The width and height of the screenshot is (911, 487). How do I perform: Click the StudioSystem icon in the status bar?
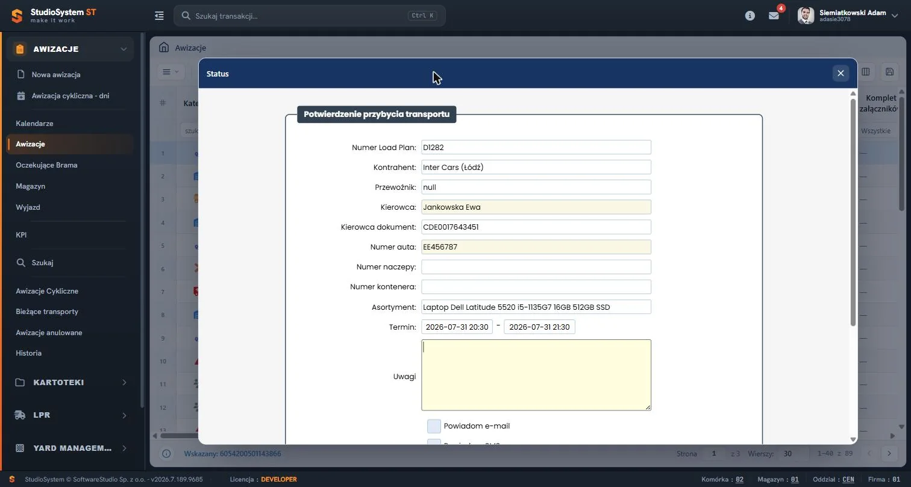12,479
